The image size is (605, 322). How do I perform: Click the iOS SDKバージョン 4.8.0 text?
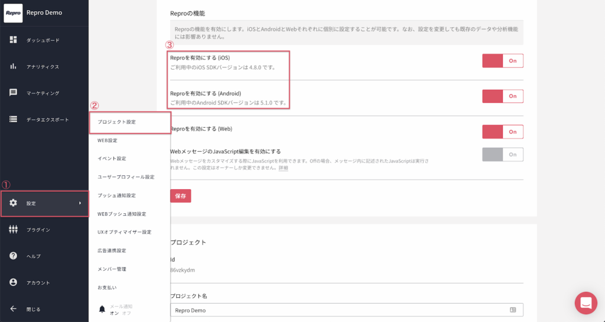[223, 68]
